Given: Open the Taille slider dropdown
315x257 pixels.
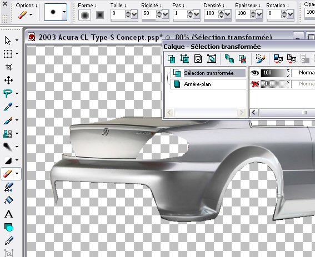Looking at the screenshot, I should [134, 14].
